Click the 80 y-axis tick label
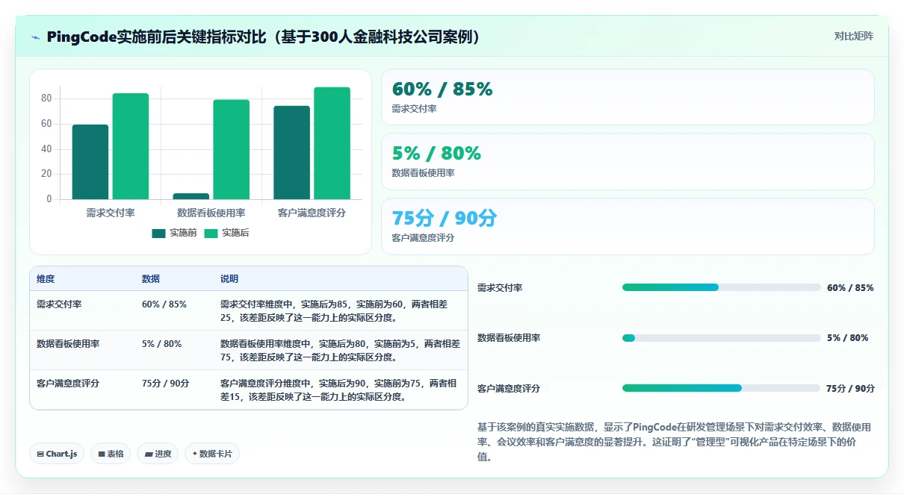Viewport: 904px width, 494px height. [x=46, y=99]
